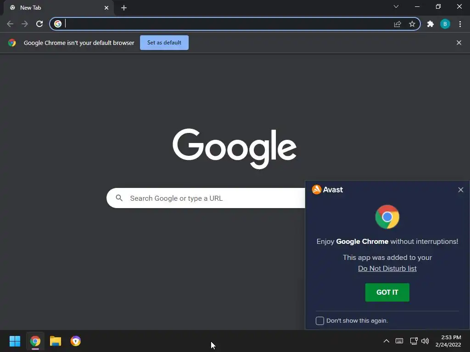Open the clock showing 2:53 PM
The height and width of the screenshot is (352, 470).
point(448,341)
